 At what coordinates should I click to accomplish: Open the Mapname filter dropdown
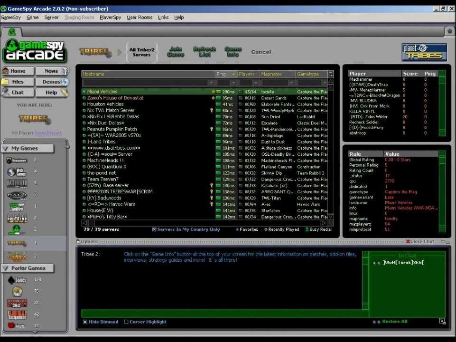291,83
